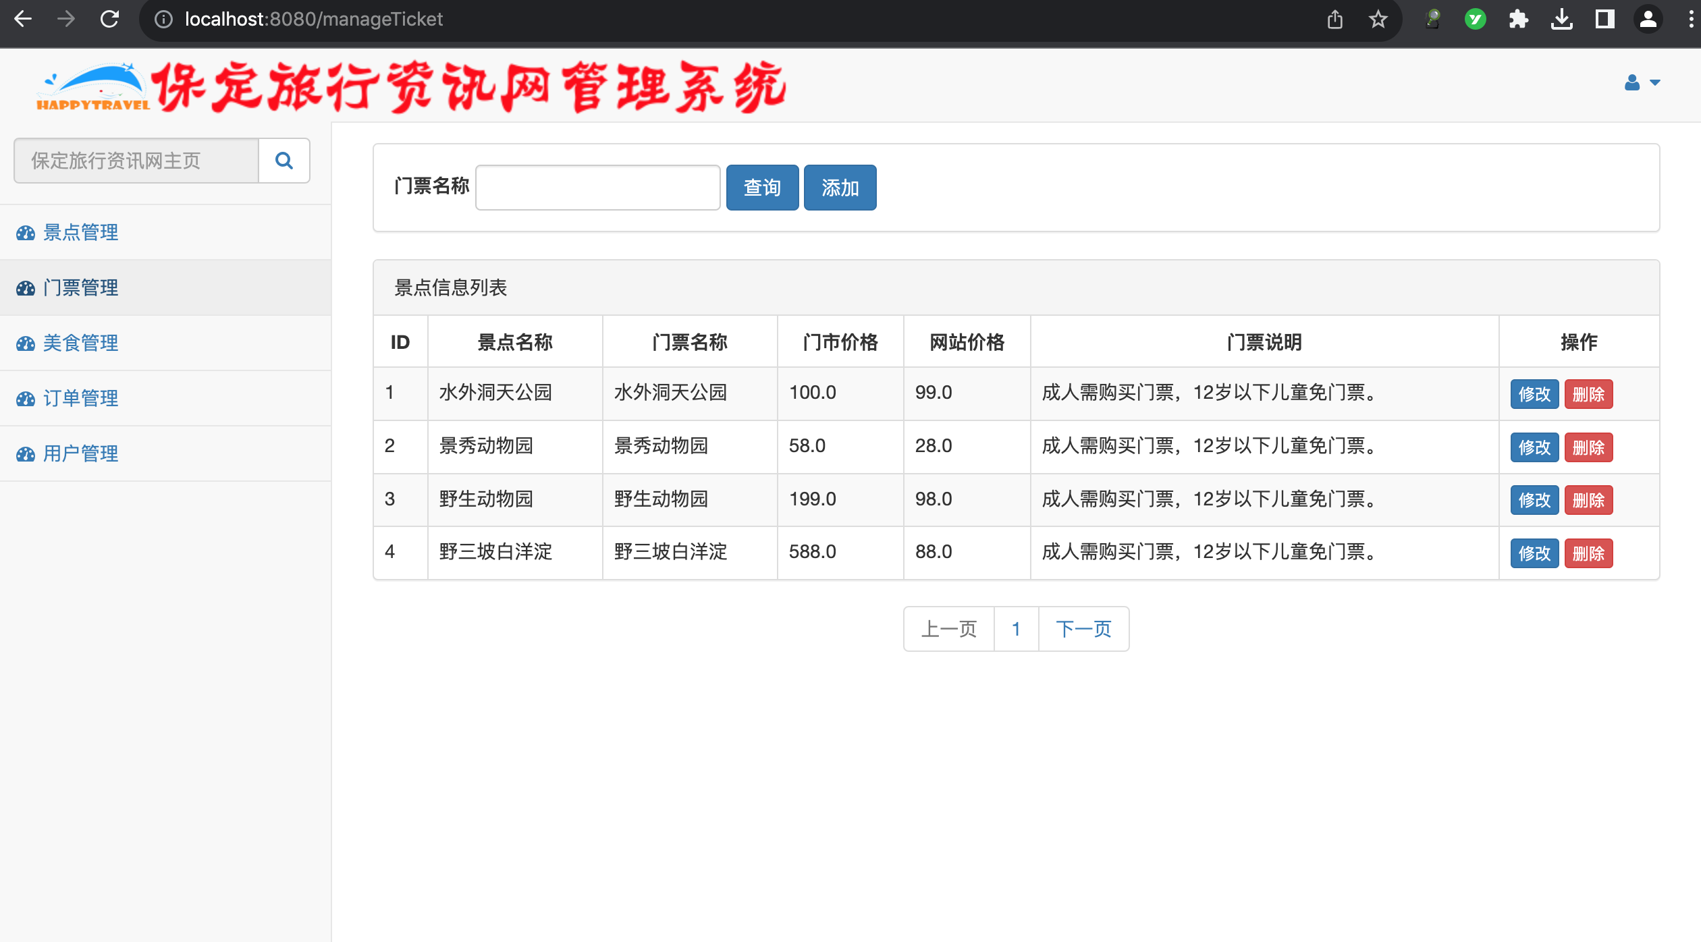This screenshot has width=1701, height=942.
Task: Click the HappyTravel logo
Action: tap(93, 86)
